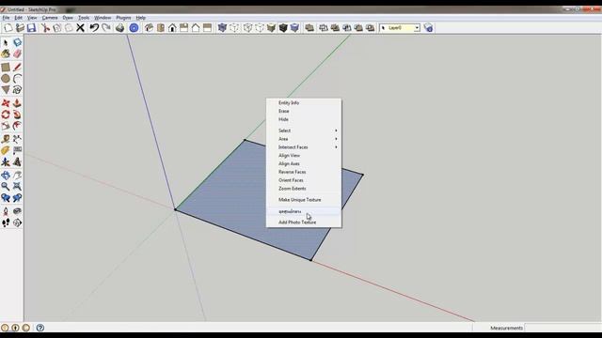Activate the Axes tool
602x338 pixels.
click(6, 162)
